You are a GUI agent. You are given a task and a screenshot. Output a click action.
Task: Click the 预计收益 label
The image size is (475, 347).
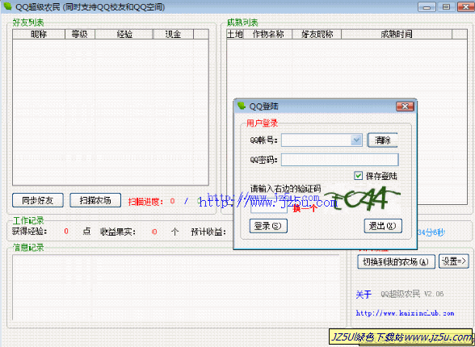click(x=208, y=232)
